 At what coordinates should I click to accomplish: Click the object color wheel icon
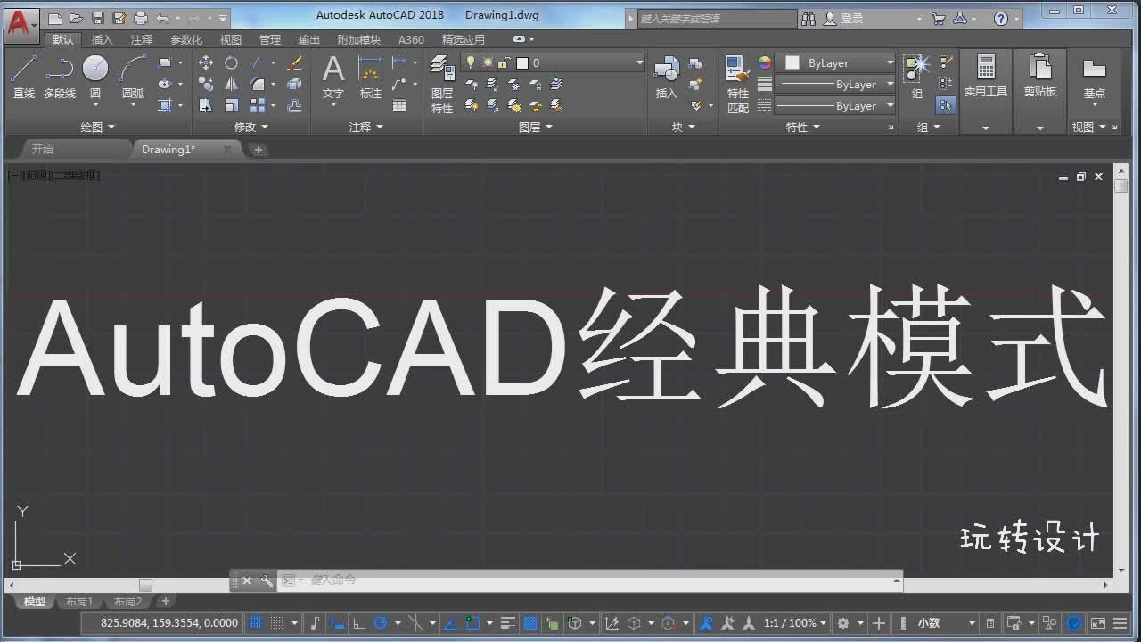[x=764, y=62]
